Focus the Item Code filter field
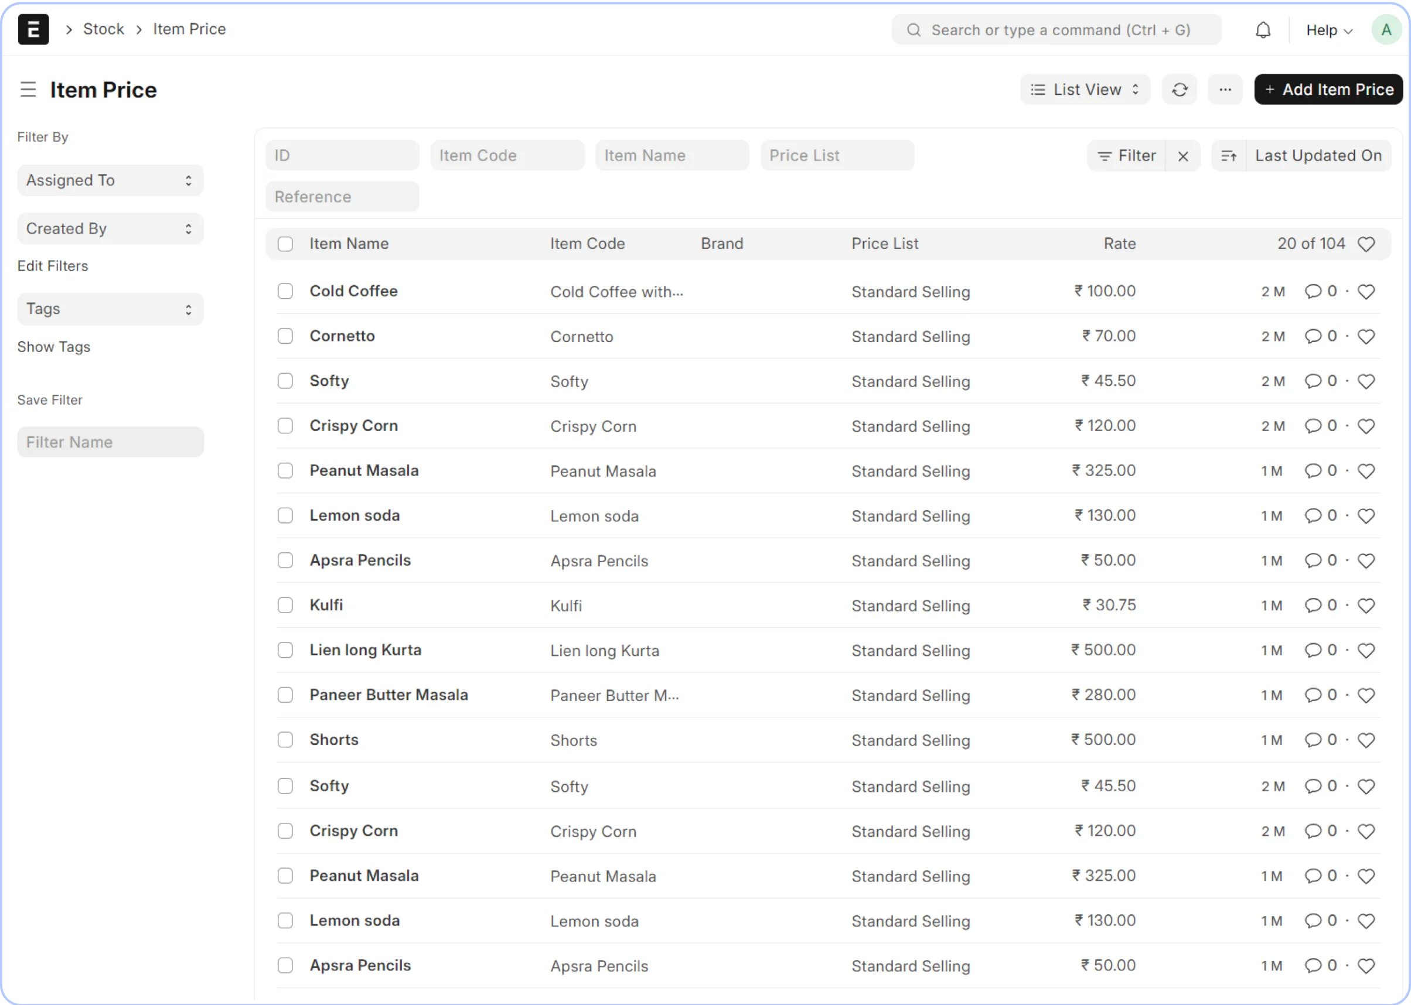1411x1005 pixels. [507, 155]
